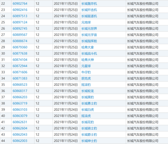Open the 哈弗大拿 trademark entry
The height and width of the screenshot is (144, 168).
click(x=87, y=47)
